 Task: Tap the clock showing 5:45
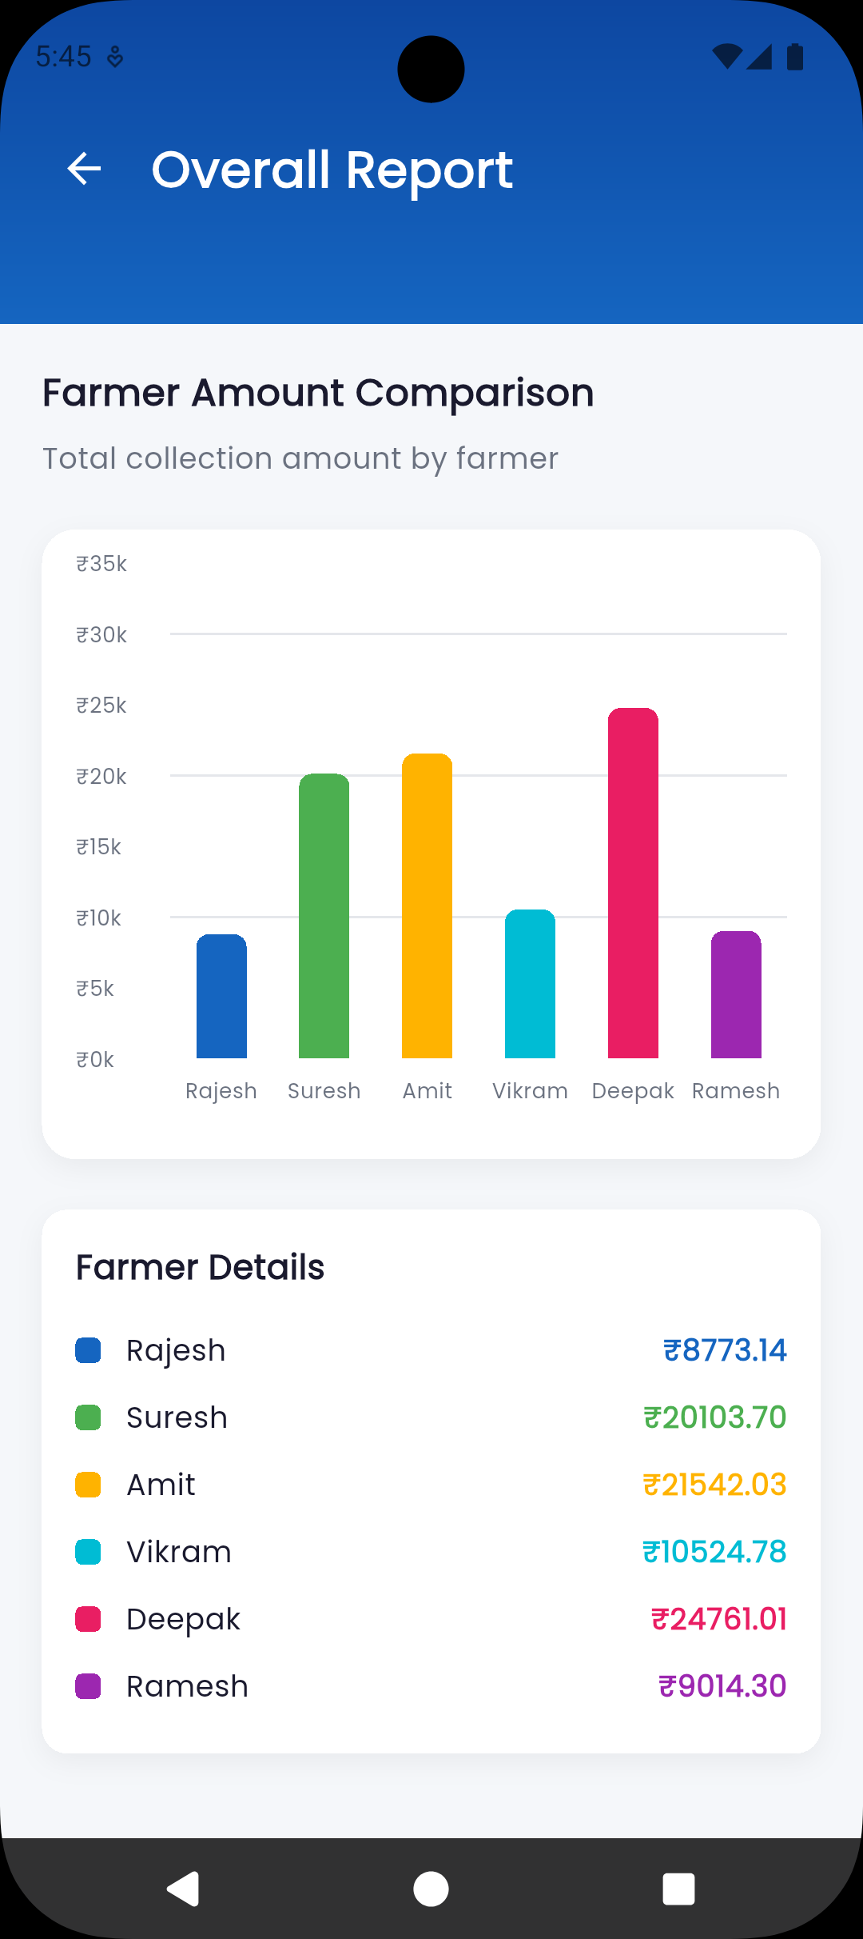click(x=64, y=56)
